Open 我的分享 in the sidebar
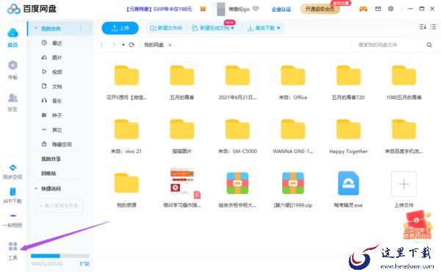 pos(51,159)
